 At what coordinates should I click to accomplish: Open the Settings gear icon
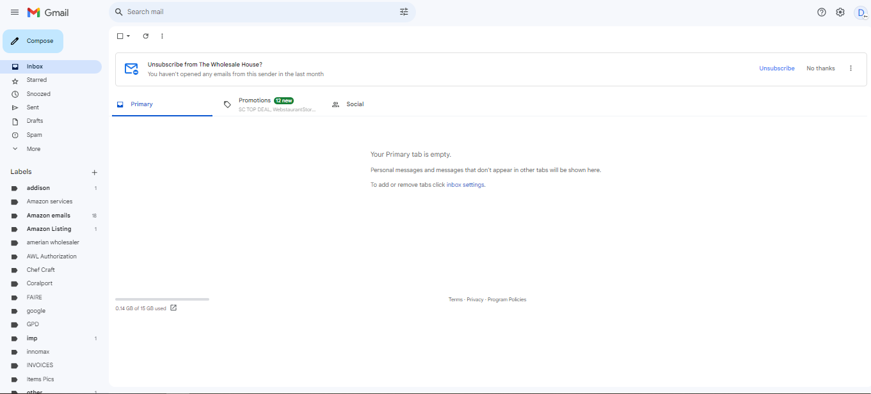click(x=840, y=12)
